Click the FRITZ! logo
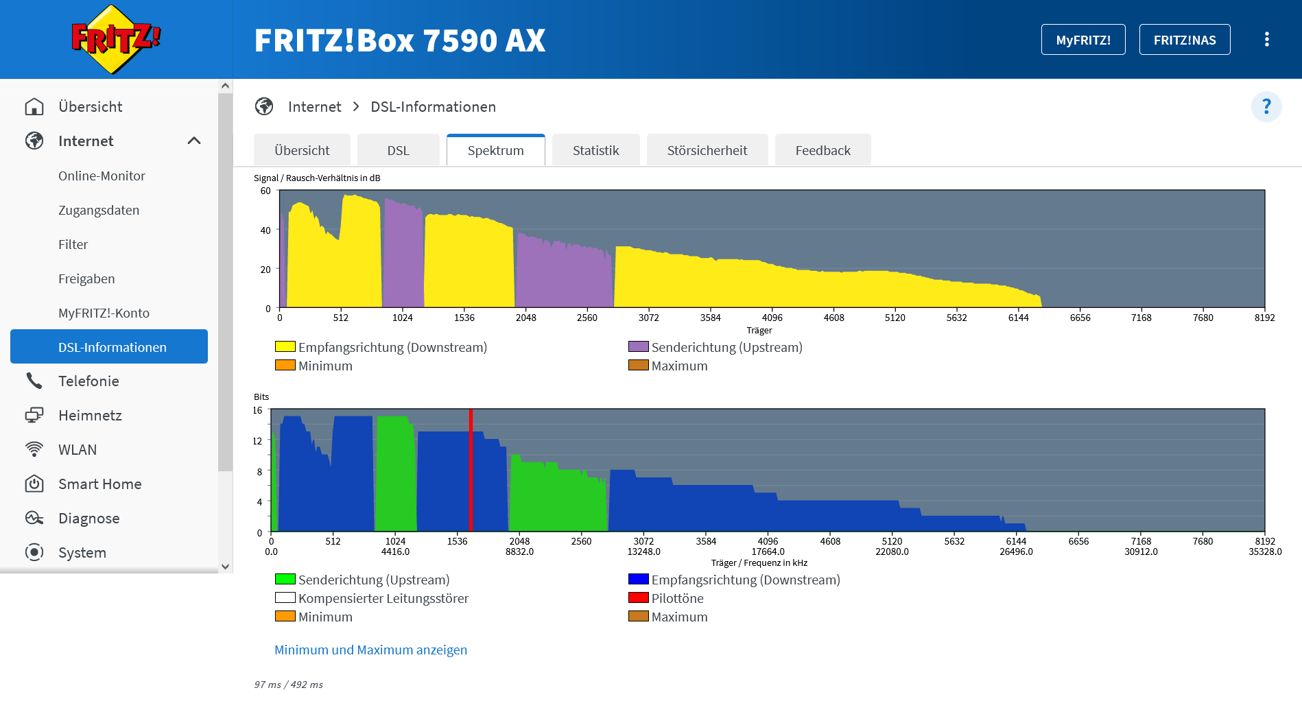This screenshot has height=712, width=1302. point(116,39)
